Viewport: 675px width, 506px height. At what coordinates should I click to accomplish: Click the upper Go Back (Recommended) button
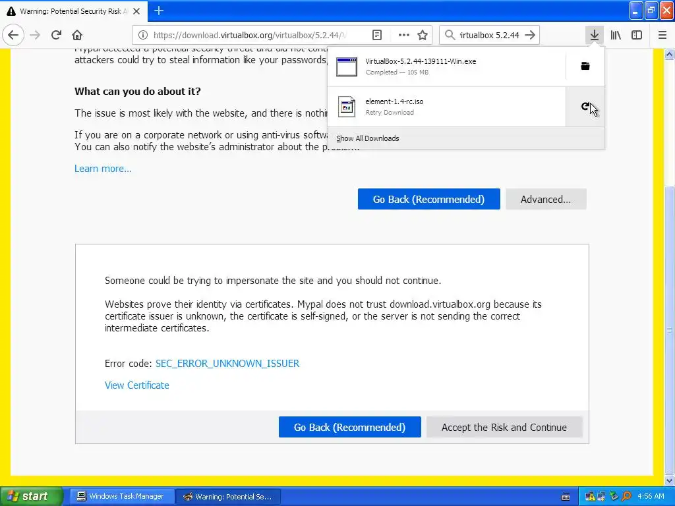(428, 199)
